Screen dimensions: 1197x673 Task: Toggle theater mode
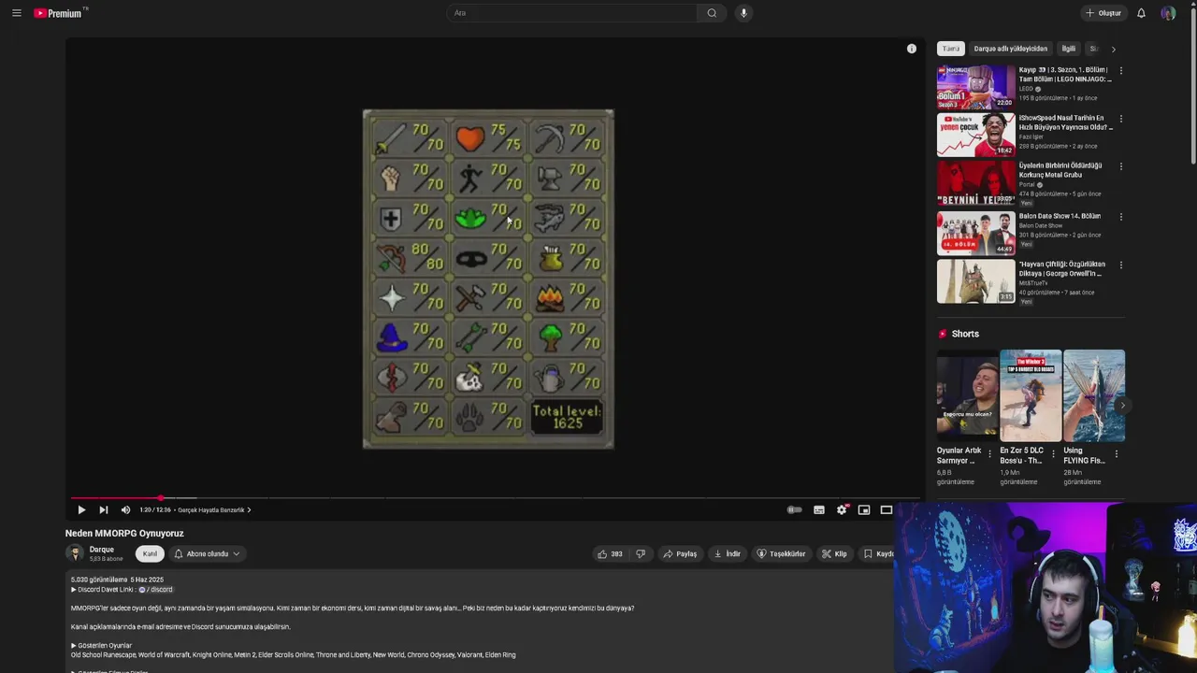(887, 509)
